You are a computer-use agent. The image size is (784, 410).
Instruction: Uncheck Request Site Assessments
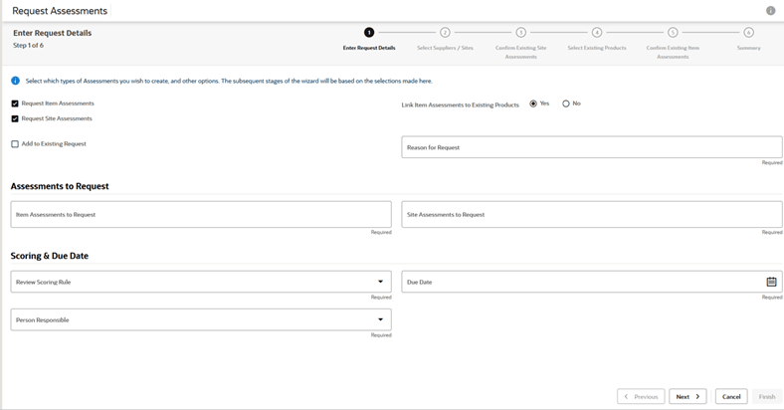click(x=15, y=119)
